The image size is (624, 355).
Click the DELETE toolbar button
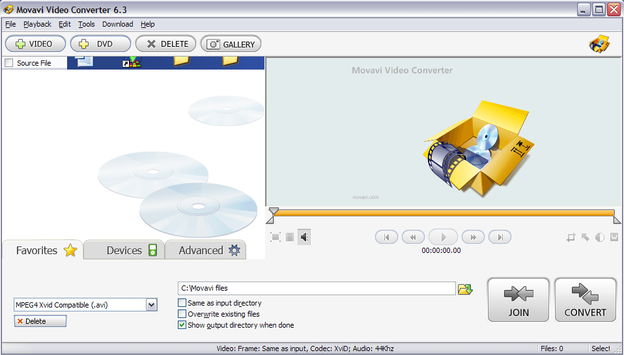(165, 44)
